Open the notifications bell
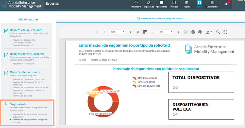 [226, 4]
